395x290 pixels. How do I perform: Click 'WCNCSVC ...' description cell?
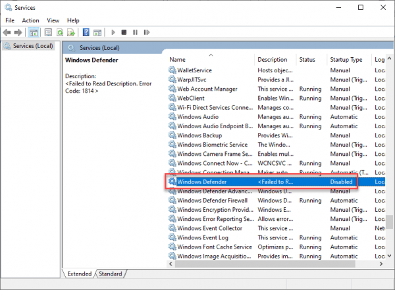(275, 163)
